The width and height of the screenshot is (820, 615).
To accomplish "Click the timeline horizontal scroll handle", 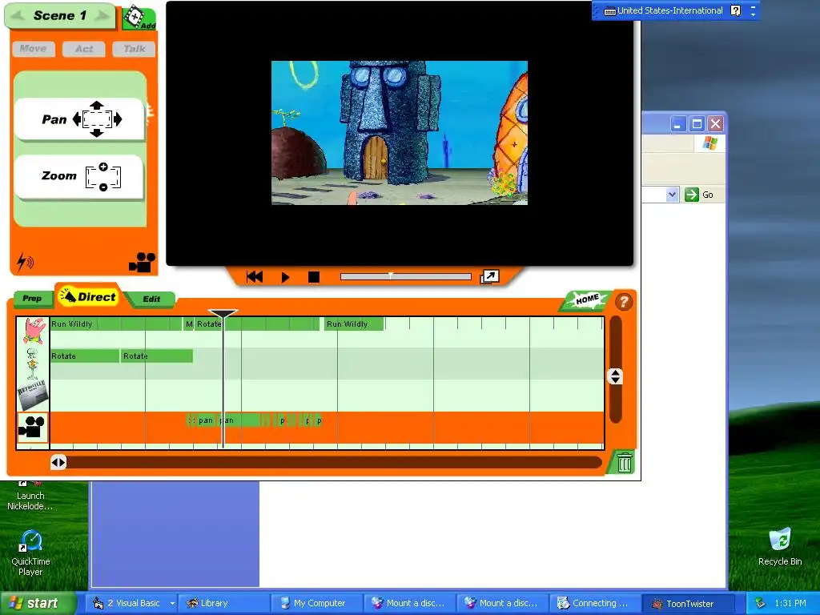I will [58, 462].
